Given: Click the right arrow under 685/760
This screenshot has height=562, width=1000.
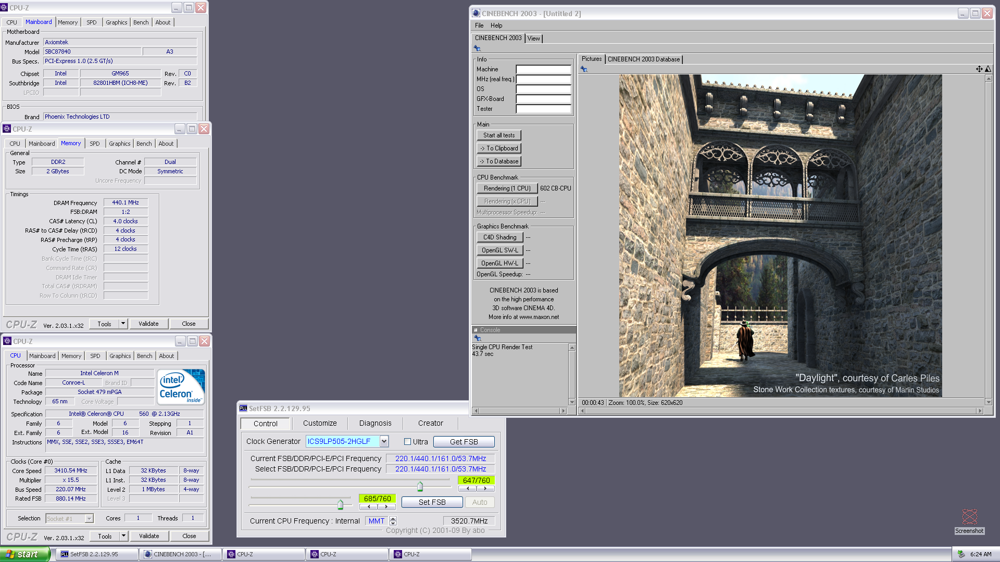Looking at the screenshot, I should pyautogui.click(x=386, y=506).
